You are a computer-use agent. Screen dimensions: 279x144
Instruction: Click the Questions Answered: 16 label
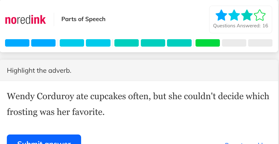click(x=240, y=26)
